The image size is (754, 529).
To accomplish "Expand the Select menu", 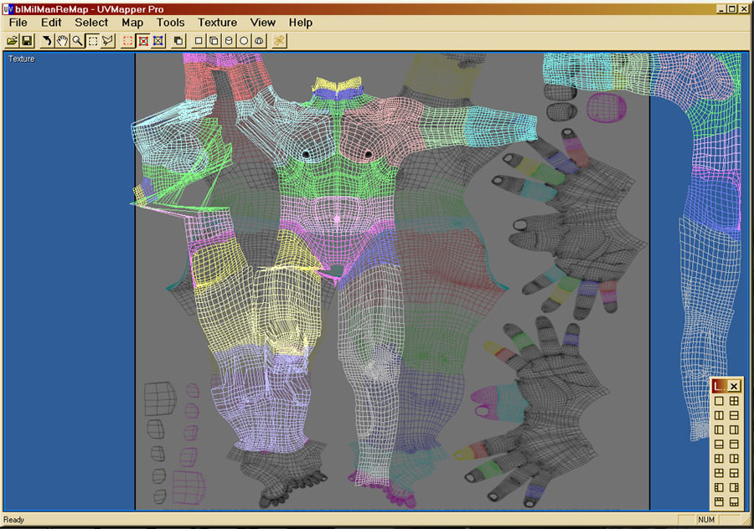I will click(x=91, y=23).
